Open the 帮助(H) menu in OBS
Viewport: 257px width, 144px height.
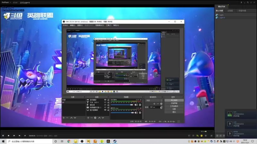pos(116,25)
